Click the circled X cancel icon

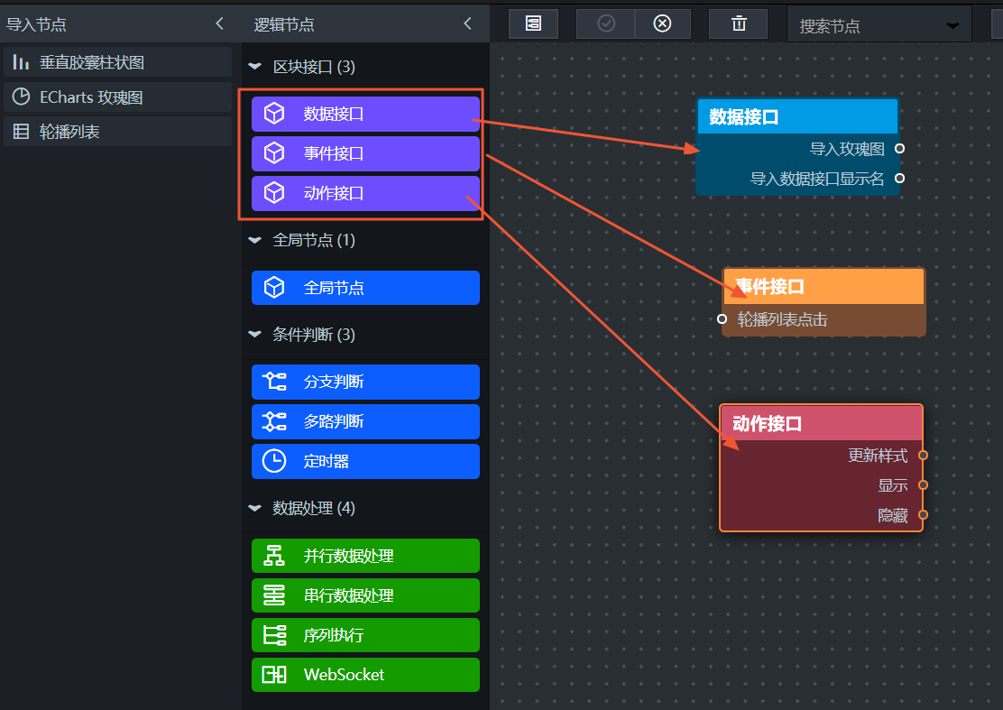662,24
